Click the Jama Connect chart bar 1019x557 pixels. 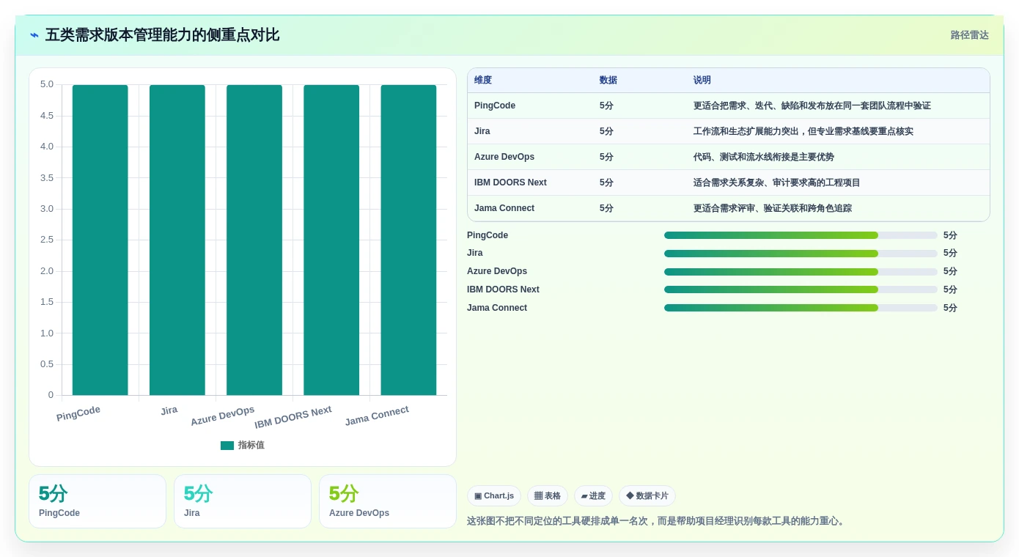coord(408,240)
